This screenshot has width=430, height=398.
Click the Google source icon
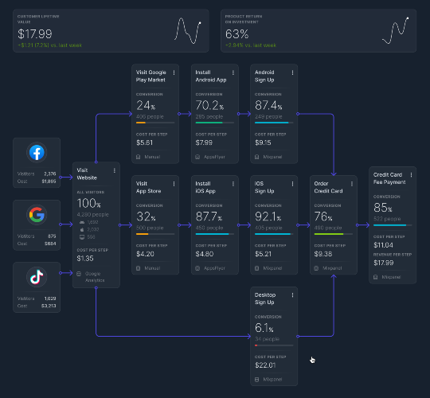tap(37, 215)
